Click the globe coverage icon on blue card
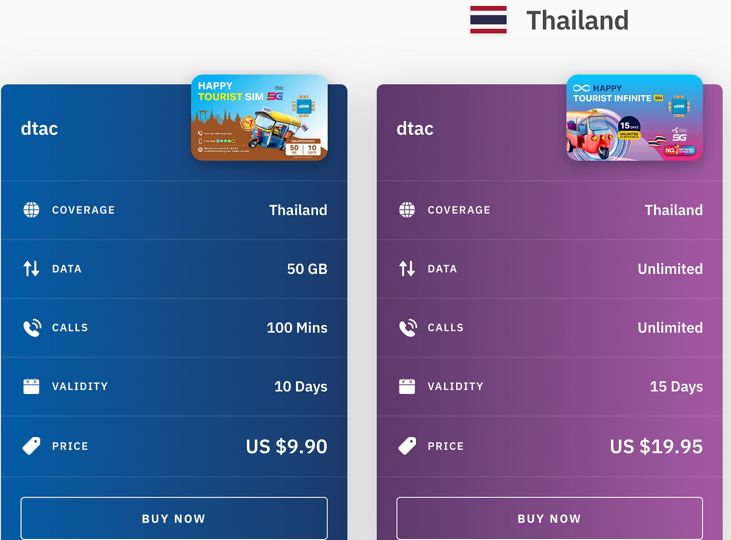 click(x=31, y=210)
